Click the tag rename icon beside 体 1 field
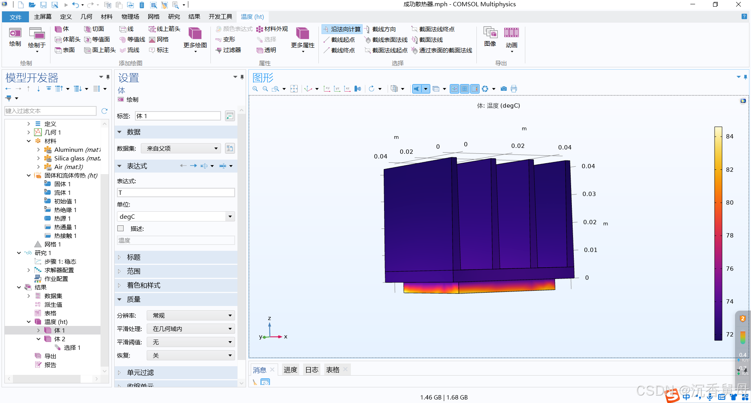Image resolution: width=751 pixels, height=403 pixels. point(230,116)
